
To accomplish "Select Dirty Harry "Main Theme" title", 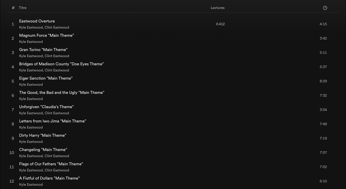I will click(43, 135).
